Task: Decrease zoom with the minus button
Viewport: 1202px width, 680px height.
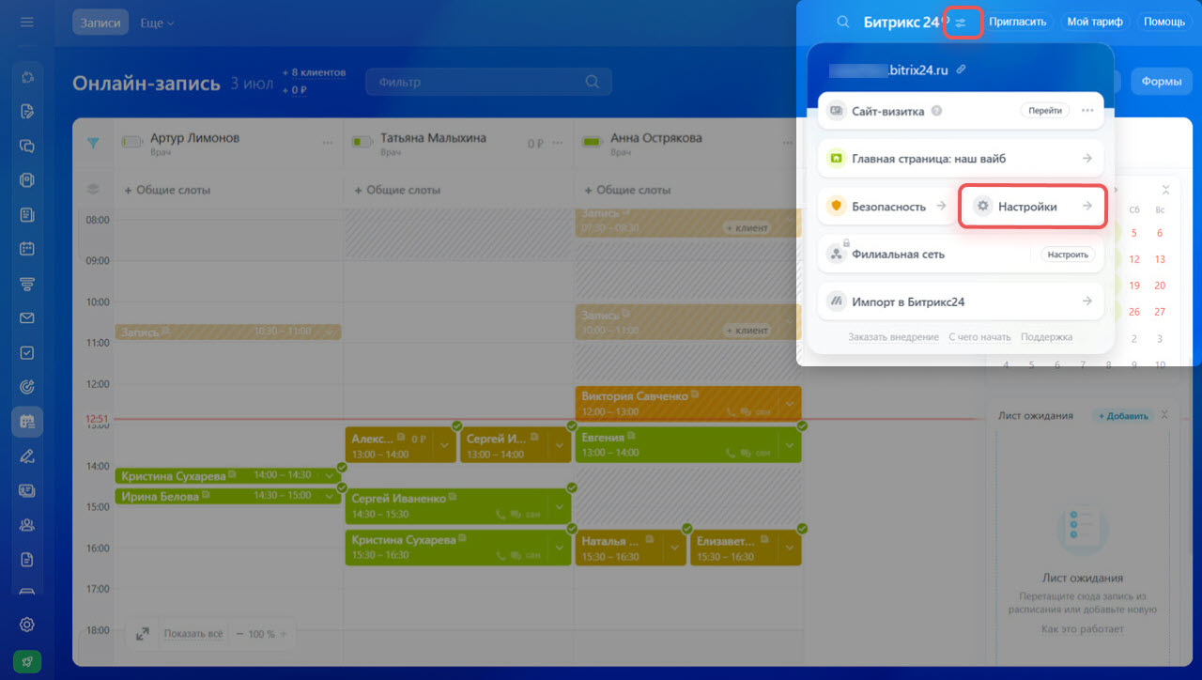Action: click(x=240, y=634)
